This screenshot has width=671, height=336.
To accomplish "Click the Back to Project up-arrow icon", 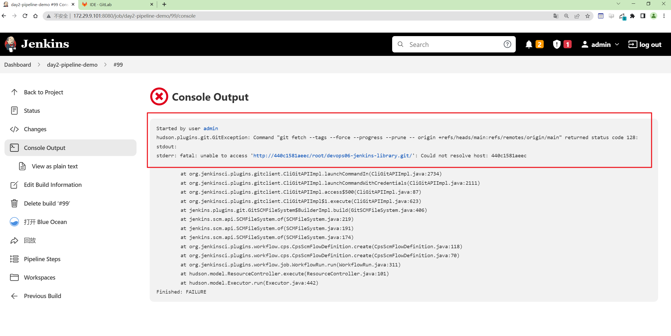I will (x=14, y=92).
